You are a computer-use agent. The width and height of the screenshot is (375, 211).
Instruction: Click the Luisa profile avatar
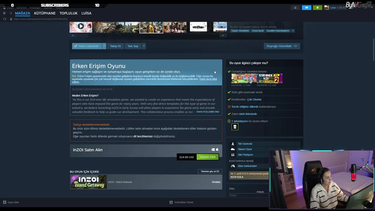click(x=326, y=8)
